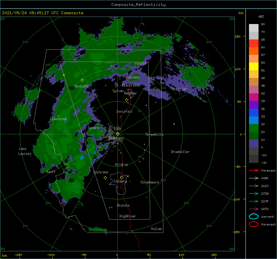
Task: Click the Olds city label
Action: coord(117,128)
